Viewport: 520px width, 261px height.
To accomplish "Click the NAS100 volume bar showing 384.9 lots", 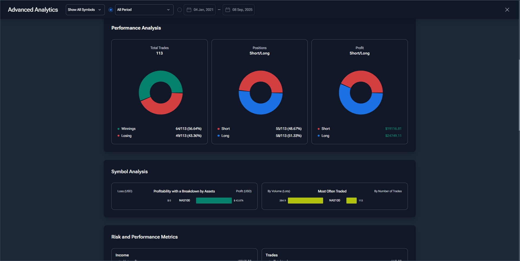I will (305, 201).
